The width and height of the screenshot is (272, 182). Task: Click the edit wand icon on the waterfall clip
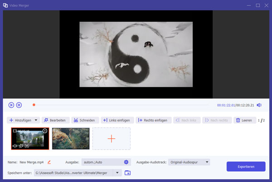click(x=21, y=146)
